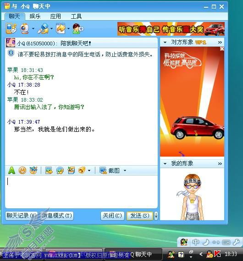Click inside the message input box
The width and height of the screenshot is (243, 261).
(x=81, y=191)
